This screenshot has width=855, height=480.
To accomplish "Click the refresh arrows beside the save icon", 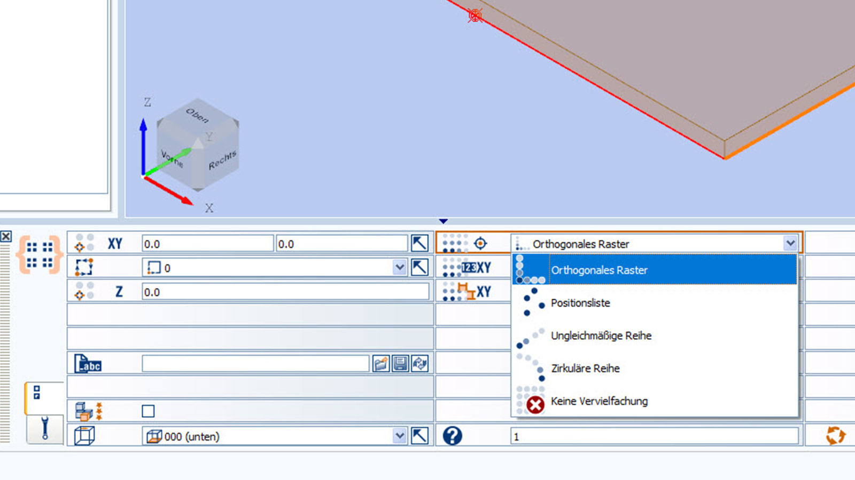I will [x=419, y=364].
